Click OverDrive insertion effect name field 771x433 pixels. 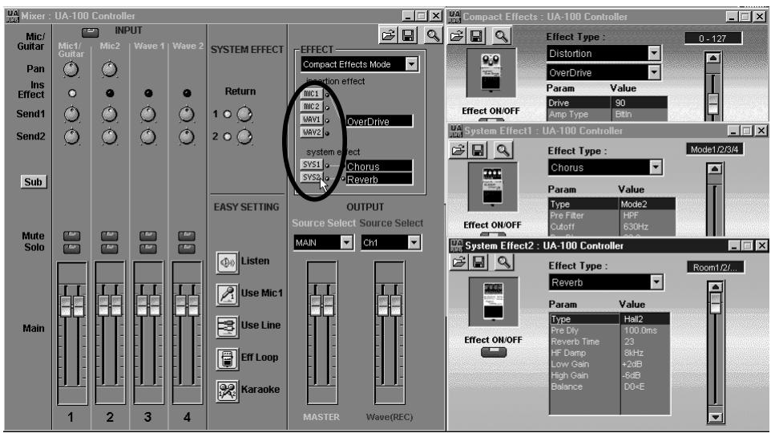pyautogui.click(x=379, y=121)
